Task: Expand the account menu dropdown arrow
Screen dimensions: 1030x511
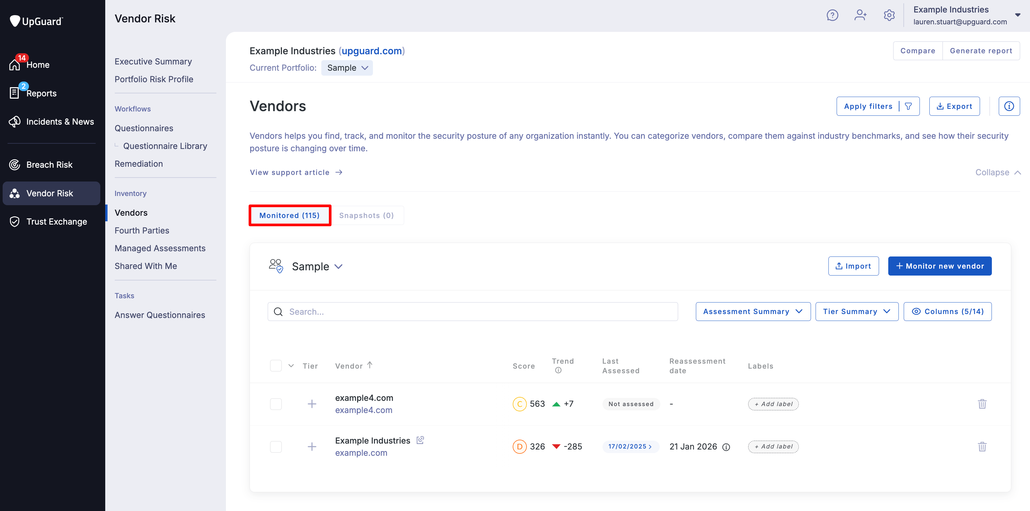Action: click(x=1018, y=15)
